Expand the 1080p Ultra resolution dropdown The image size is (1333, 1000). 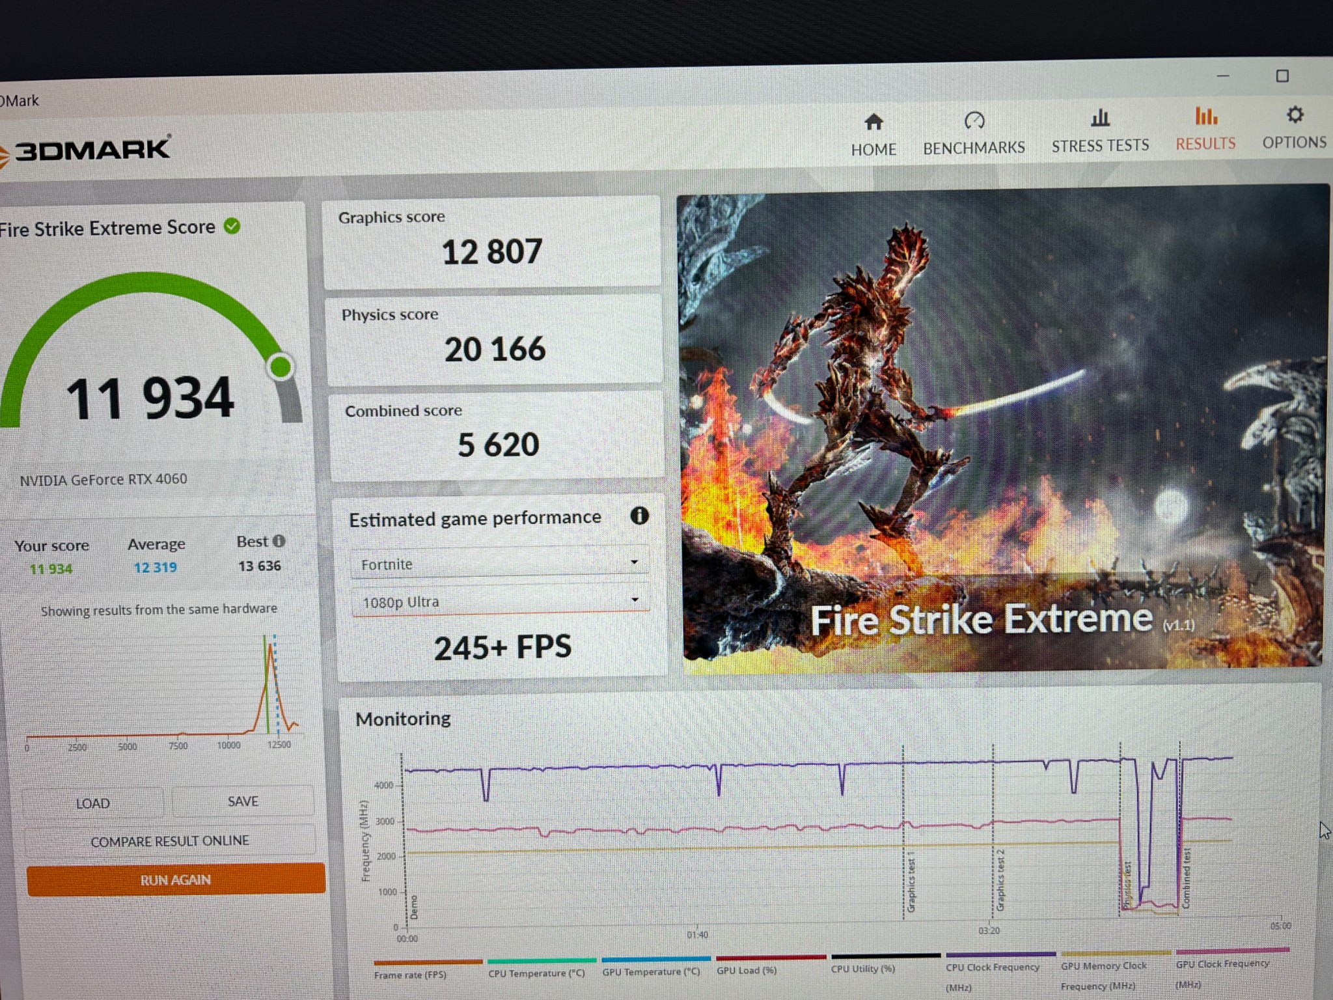[501, 602]
